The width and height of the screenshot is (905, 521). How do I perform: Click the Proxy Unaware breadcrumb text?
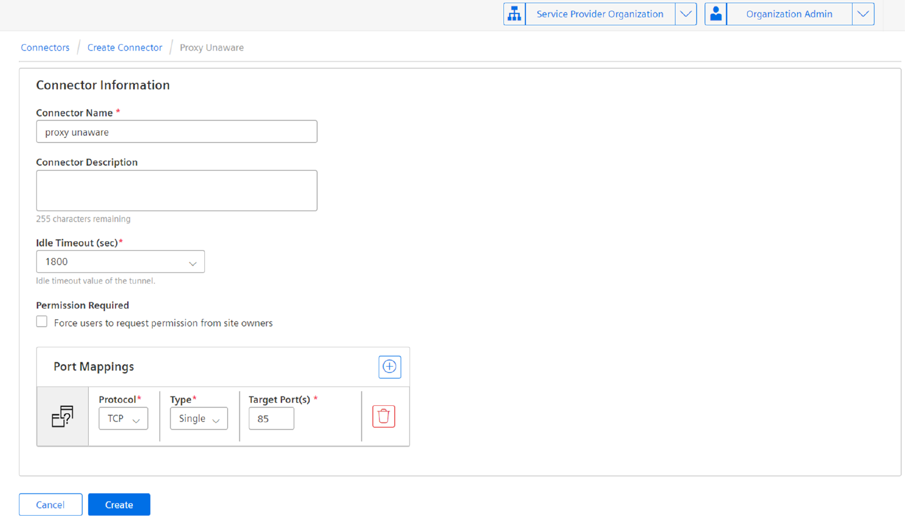tap(212, 48)
